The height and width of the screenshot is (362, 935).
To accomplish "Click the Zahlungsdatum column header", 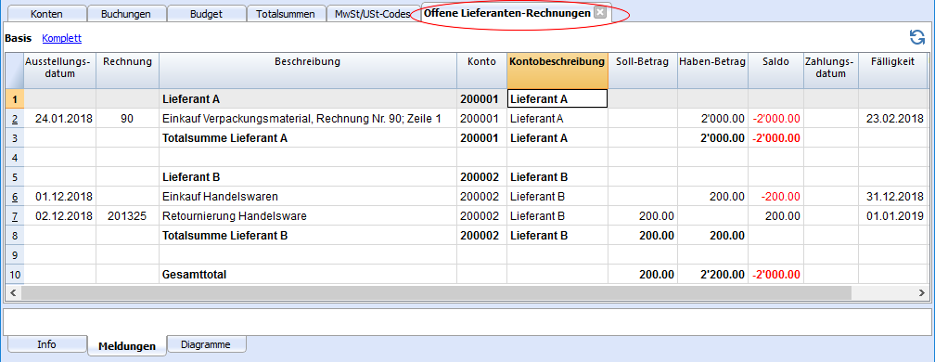I will click(x=831, y=71).
